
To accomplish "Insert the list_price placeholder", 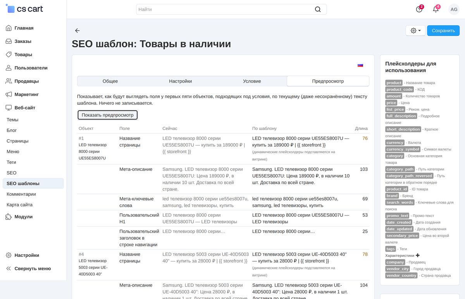I will 395,109.
